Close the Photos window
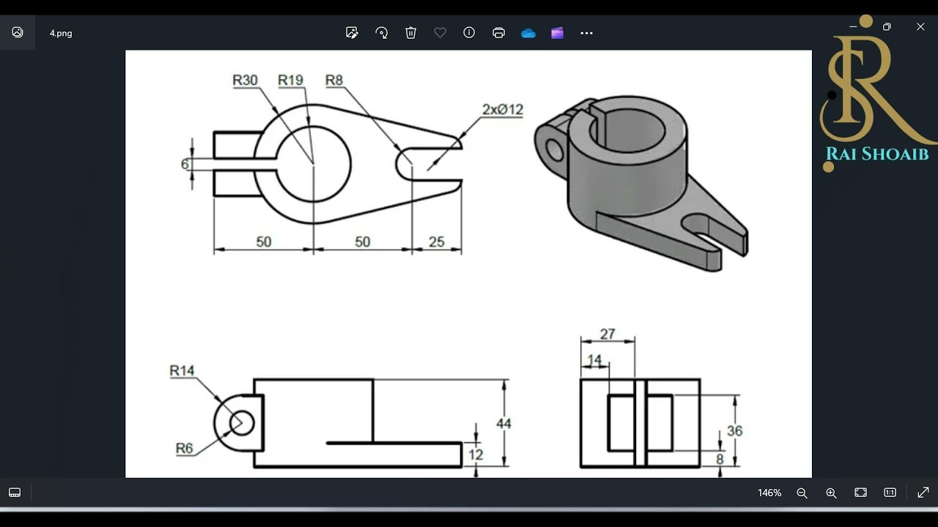Image resolution: width=938 pixels, height=527 pixels. pos(920,26)
